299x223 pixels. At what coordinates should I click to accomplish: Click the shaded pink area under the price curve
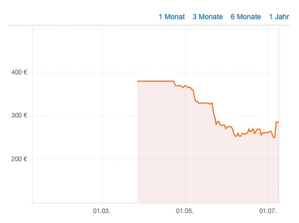point(191,162)
